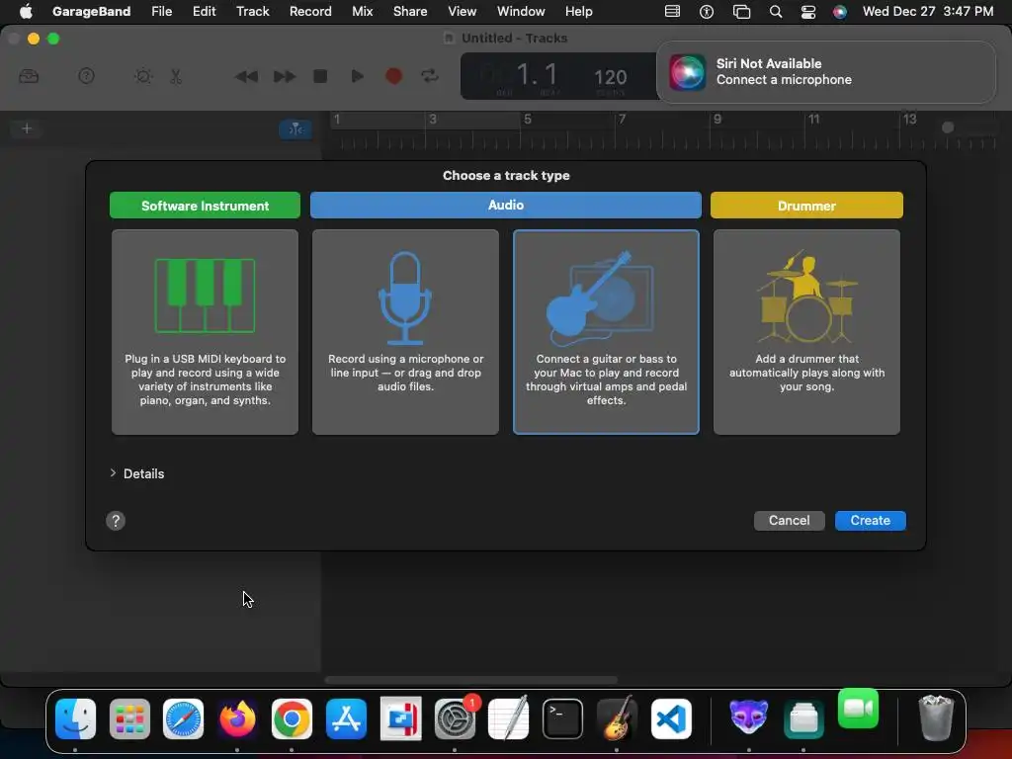Open the Window menu
The image size is (1012, 759).
coord(521,11)
